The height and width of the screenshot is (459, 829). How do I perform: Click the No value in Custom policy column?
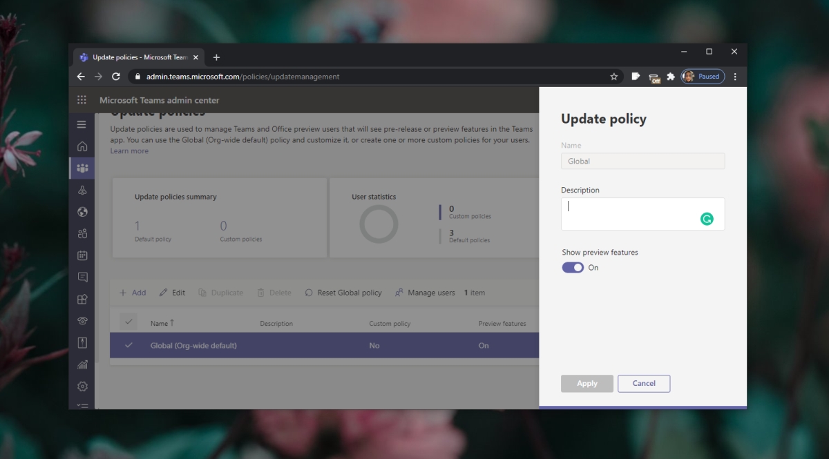pos(374,345)
